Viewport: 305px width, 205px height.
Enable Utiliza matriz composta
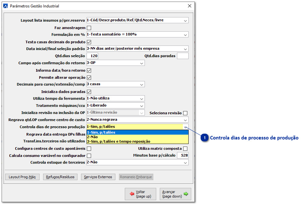[185, 148]
